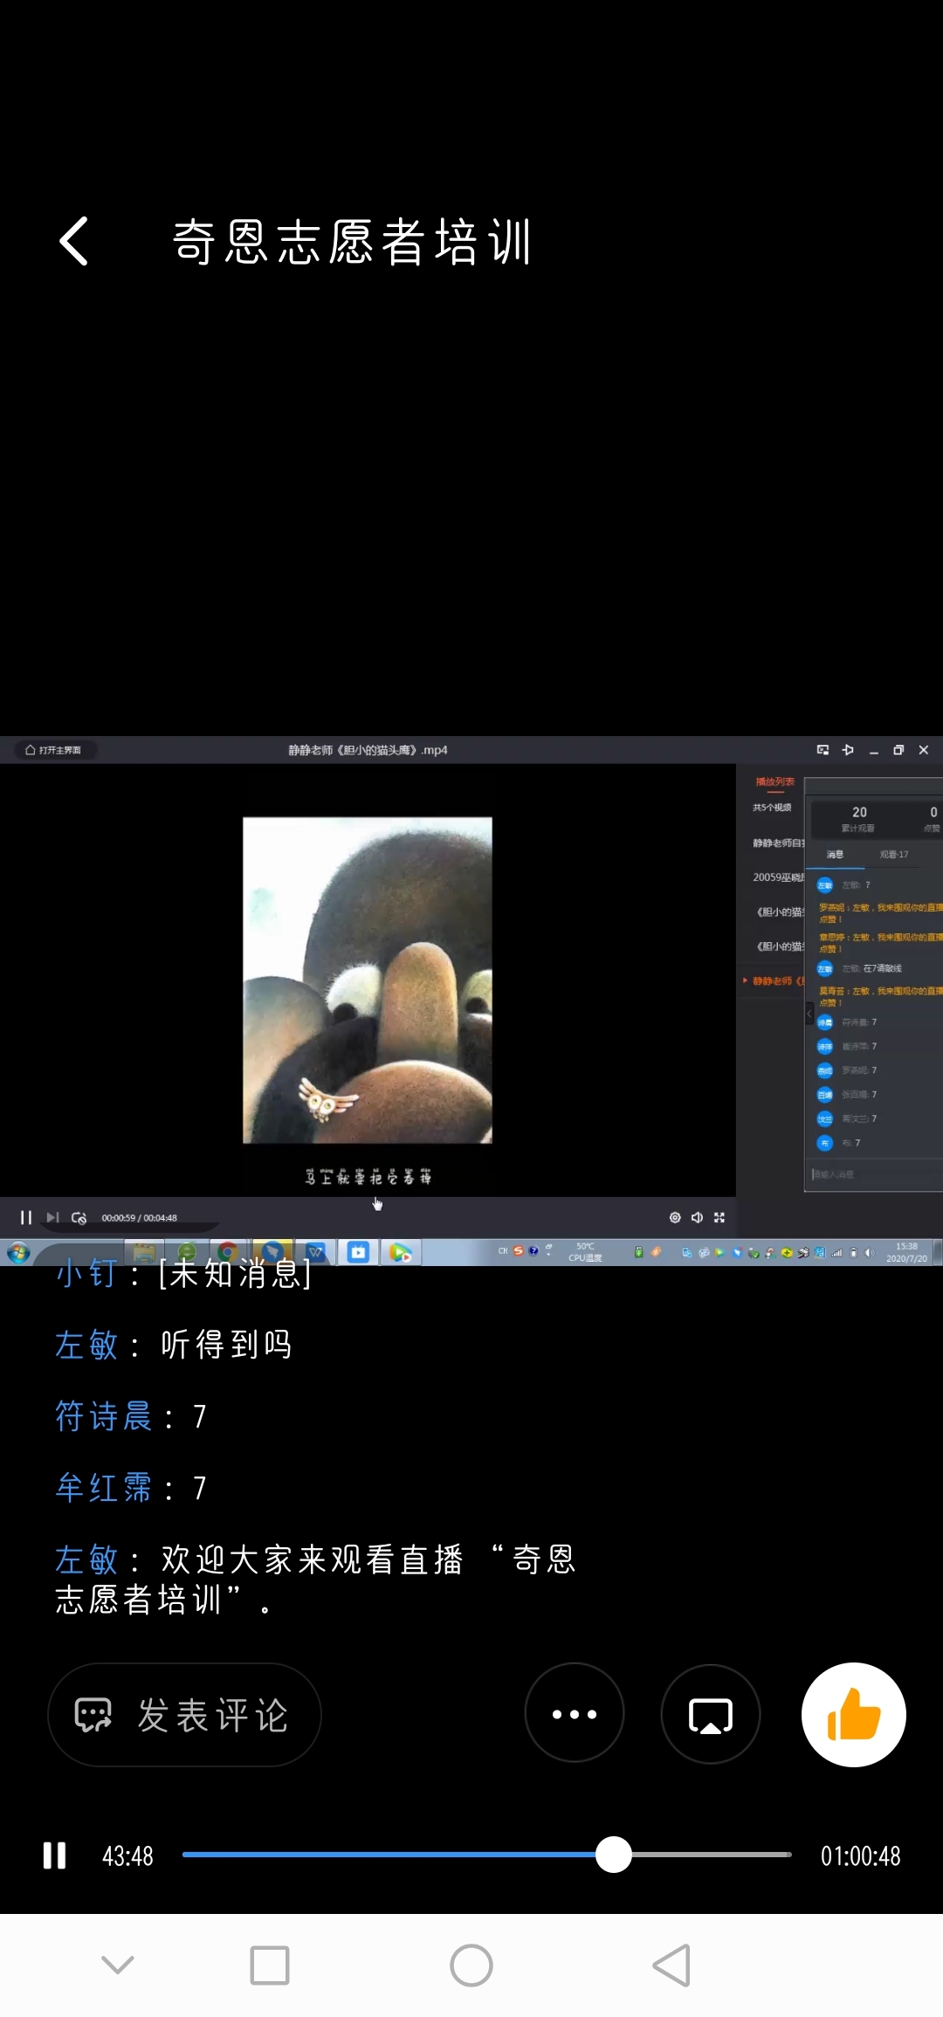Open recent apps with the square button

(270, 1965)
